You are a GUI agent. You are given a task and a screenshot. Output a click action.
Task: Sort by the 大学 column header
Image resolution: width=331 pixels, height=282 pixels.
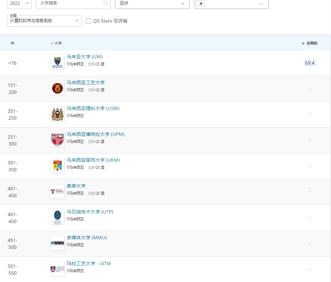pos(56,43)
